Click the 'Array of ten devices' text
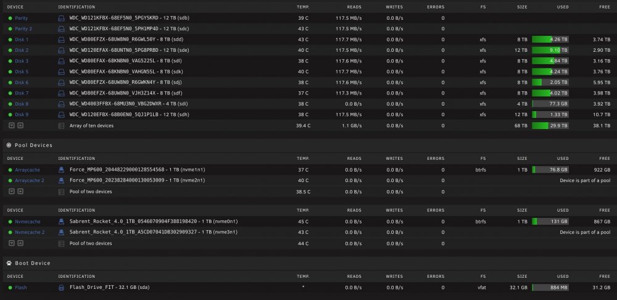 click(92, 125)
